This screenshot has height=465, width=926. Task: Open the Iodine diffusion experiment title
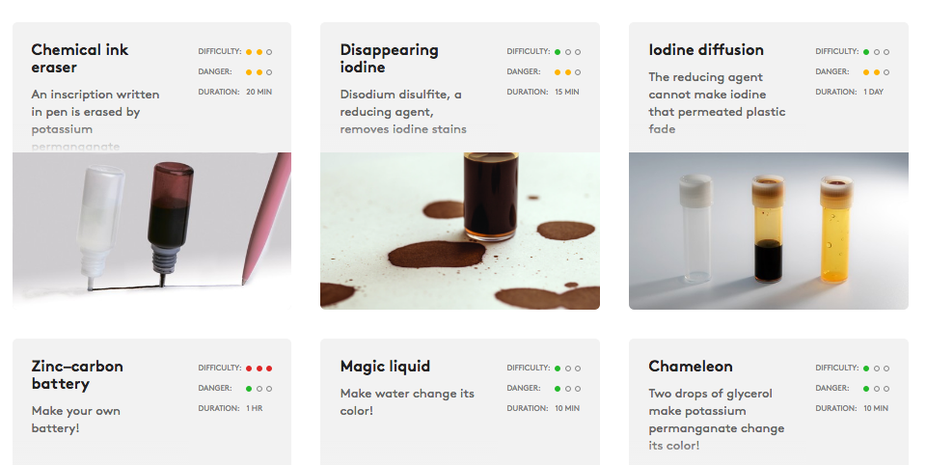coord(706,49)
